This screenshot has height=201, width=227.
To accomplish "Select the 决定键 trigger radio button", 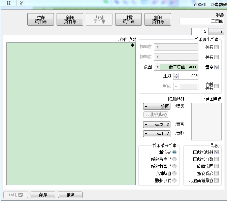I will [x=174, y=152].
